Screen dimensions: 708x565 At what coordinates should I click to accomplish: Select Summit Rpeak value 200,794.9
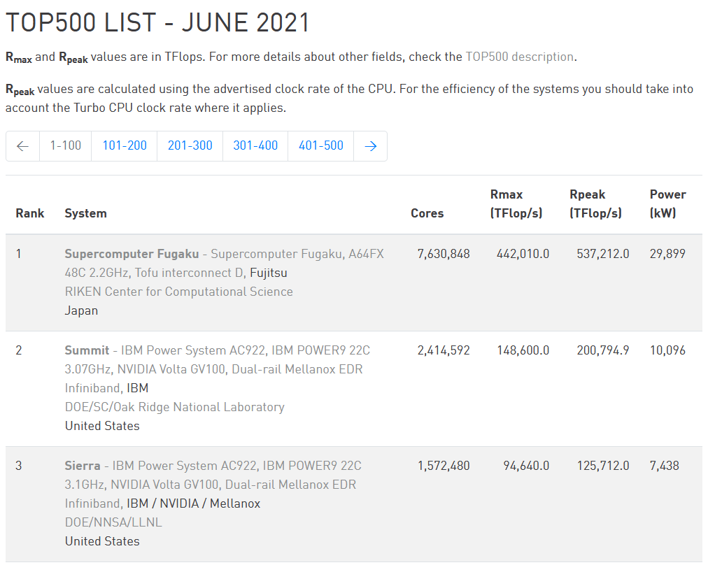tap(603, 350)
